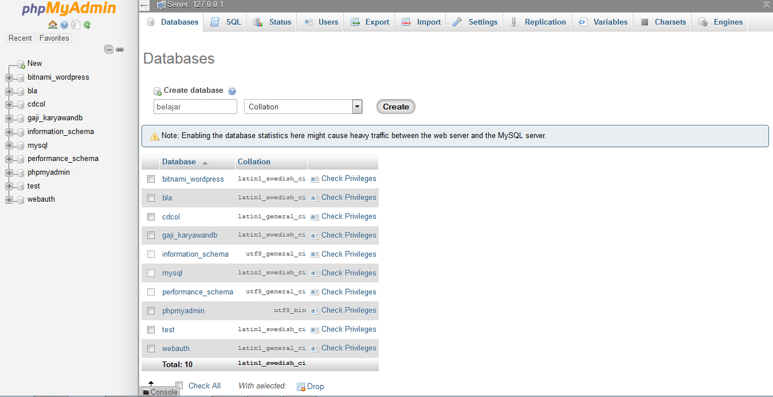Check the mysql database row checkbox
773x397 pixels.
point(151,273)
